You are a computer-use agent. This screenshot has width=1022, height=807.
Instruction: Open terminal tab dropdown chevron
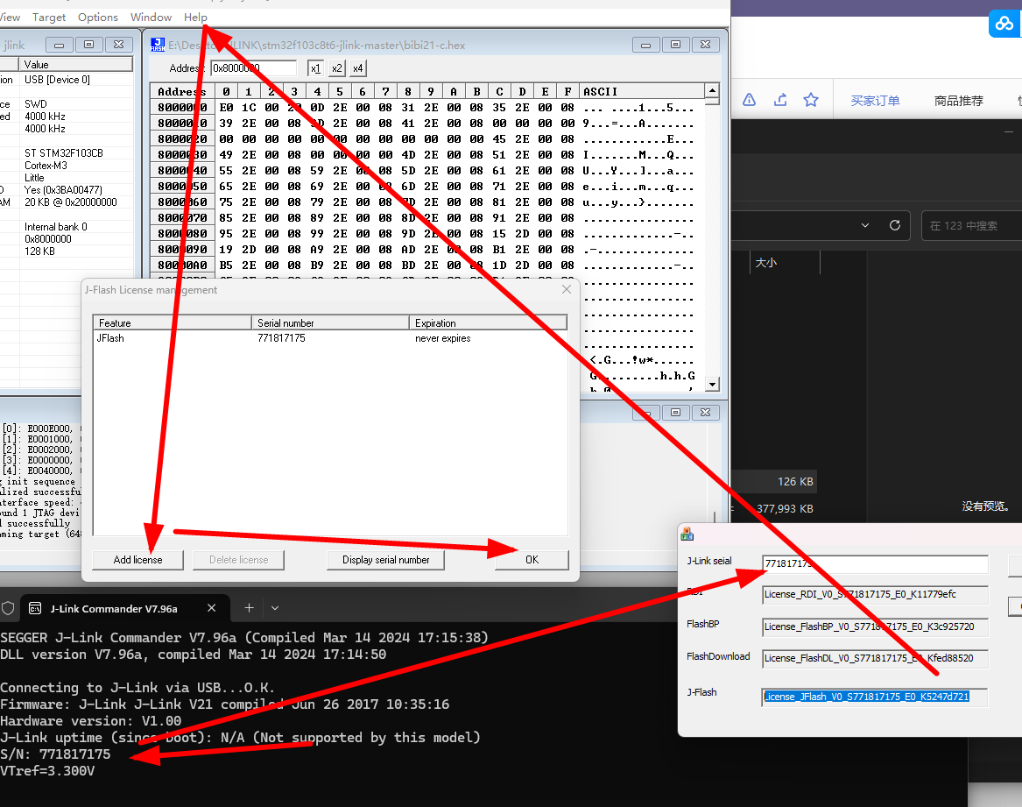pos(275,608)
